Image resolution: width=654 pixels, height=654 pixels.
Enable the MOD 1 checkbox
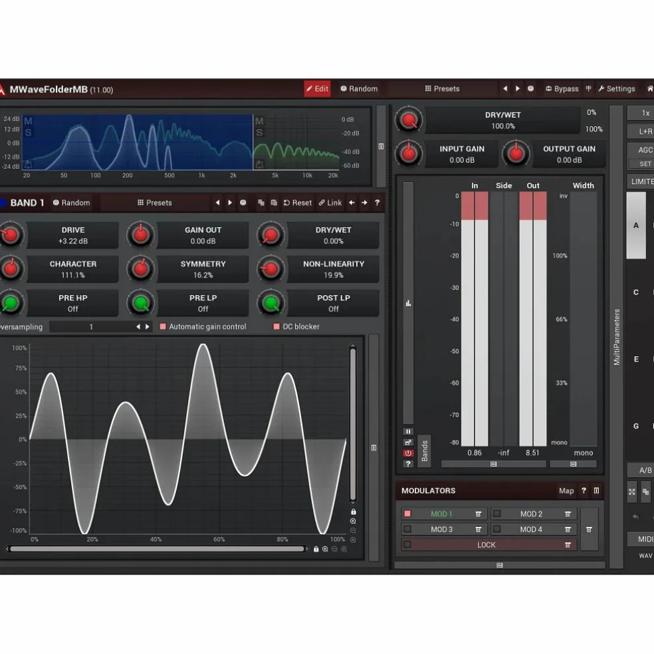[x=407, y=514]
